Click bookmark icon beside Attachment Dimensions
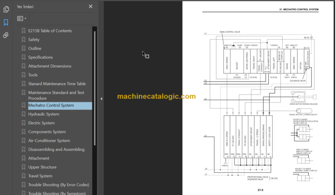335x195 pixels. [24, 66]
